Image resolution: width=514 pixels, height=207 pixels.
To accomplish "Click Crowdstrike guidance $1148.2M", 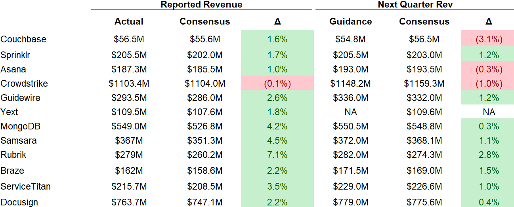I will pyautogui.click(x=350, y=84).
